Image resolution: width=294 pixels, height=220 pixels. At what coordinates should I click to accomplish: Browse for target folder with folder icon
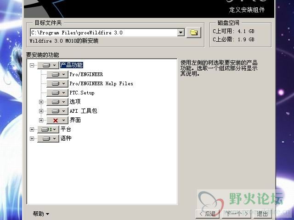194,33
